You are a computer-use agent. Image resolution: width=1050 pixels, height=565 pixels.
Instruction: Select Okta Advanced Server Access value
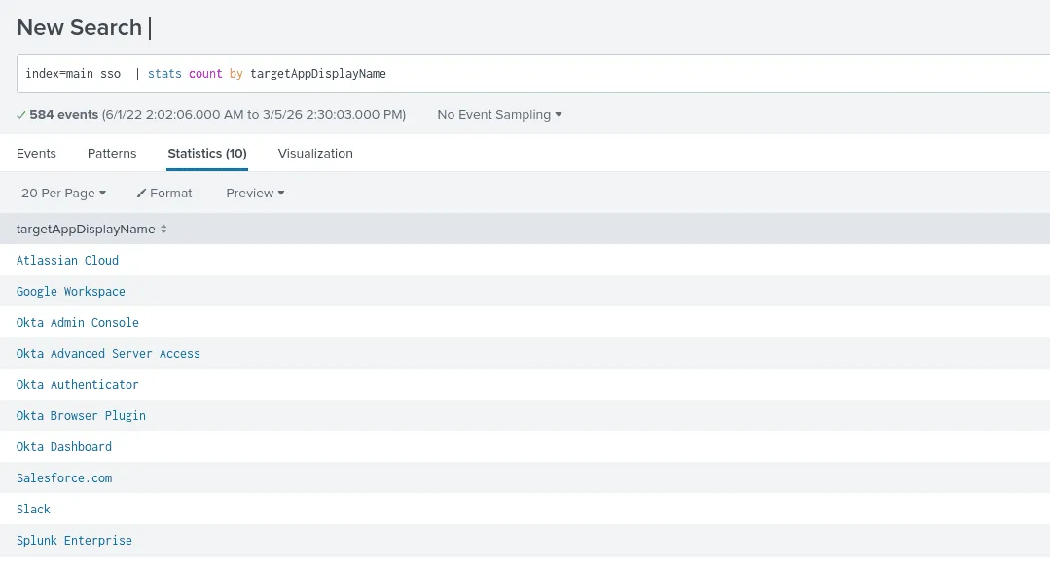click(x=108, y=353)
